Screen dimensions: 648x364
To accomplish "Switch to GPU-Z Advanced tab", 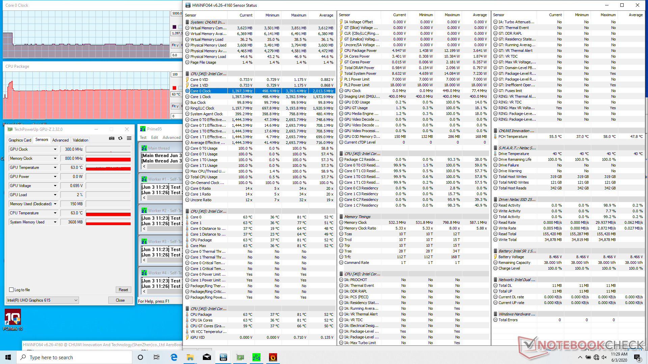I will pos(60,140).
